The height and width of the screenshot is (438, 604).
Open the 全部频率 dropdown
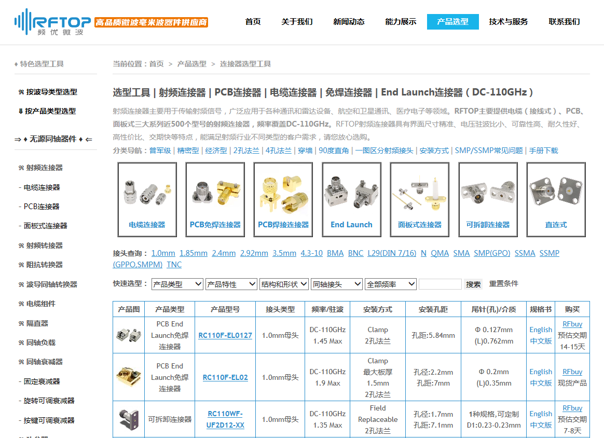coord(391,284)
